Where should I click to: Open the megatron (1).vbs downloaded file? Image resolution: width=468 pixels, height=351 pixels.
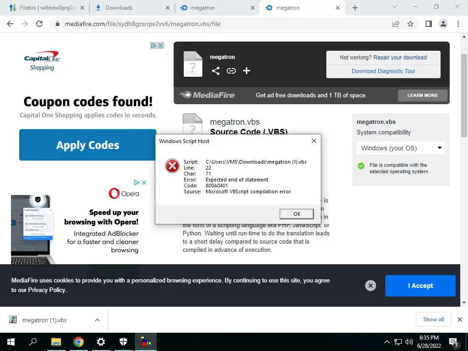coord(44,320)
